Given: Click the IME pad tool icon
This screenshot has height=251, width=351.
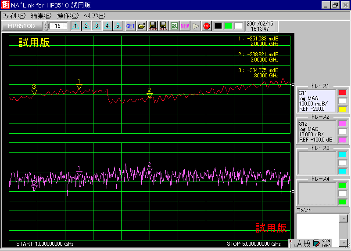Looking at the screenshot, I should 316,244.
